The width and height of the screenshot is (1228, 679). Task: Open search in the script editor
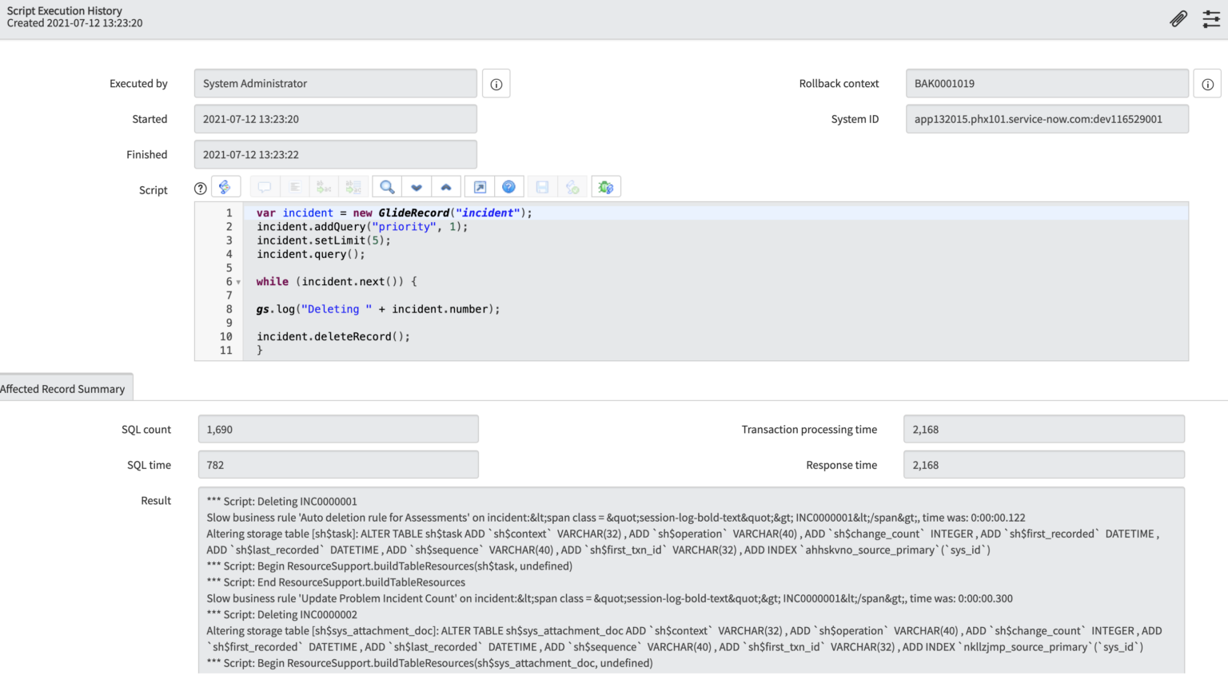tap(387, 186)
